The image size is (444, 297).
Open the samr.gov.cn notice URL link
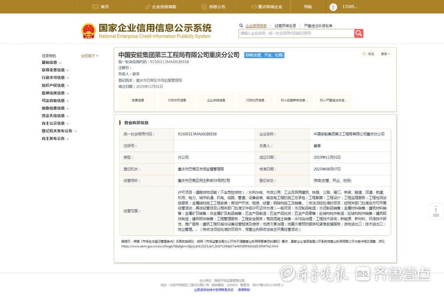(x=200, y=246)
